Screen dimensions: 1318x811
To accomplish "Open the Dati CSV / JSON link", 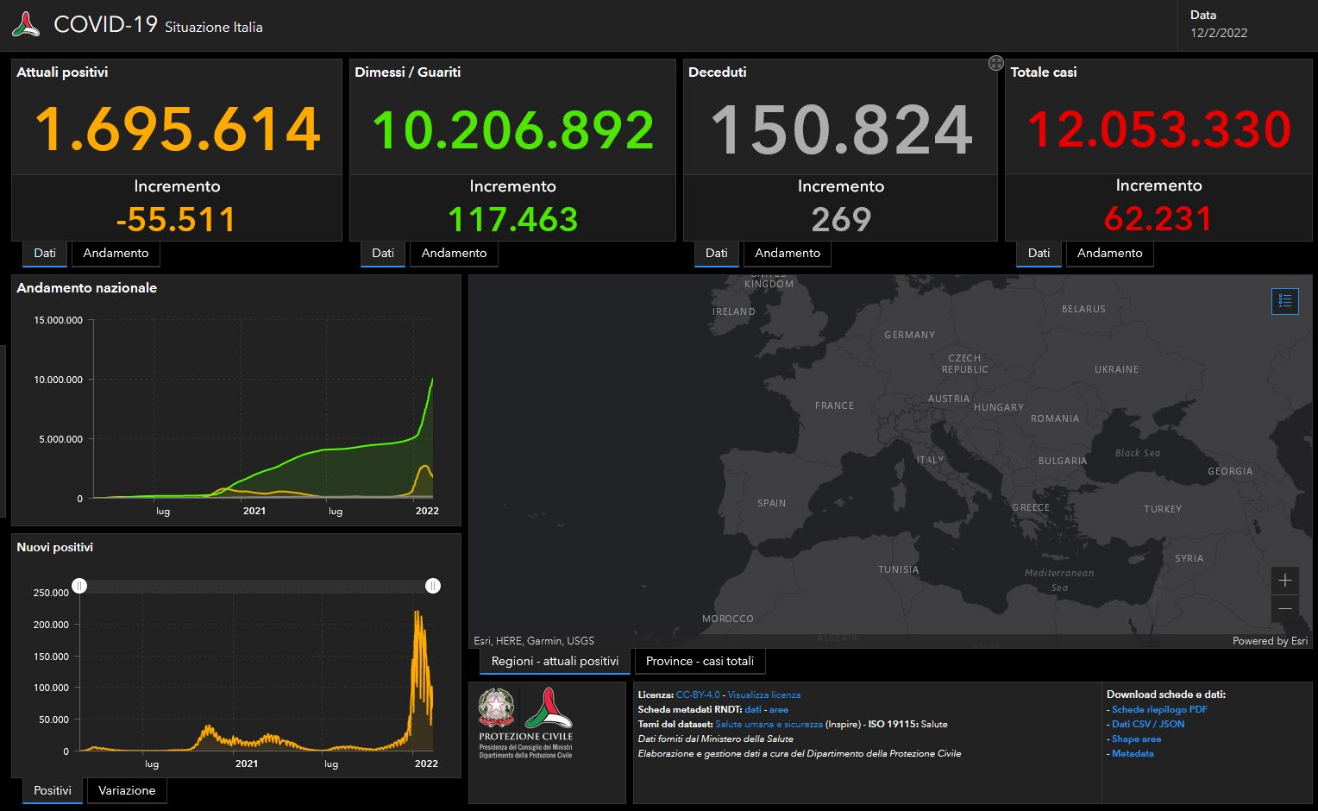I will coord(1147,724).
